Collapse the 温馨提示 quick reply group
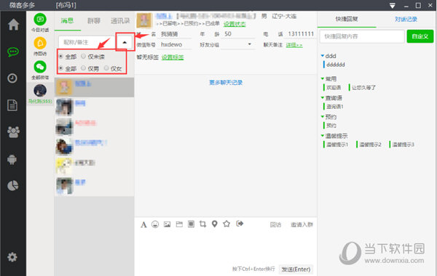437x276 pixels. [x=323, y=136]
